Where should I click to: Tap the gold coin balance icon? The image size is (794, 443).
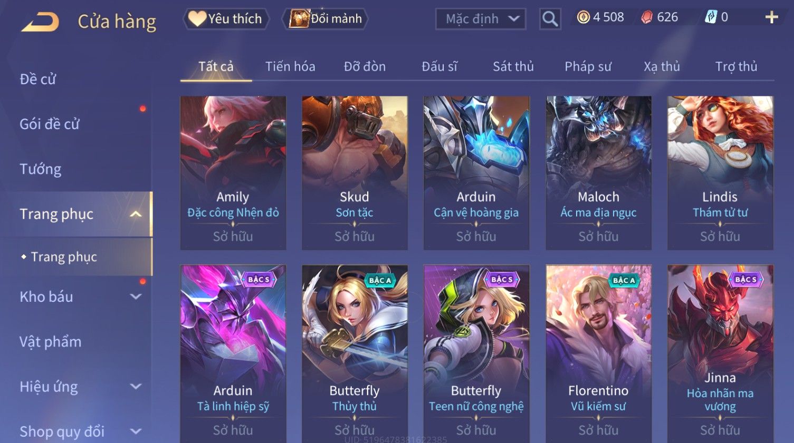[583, 17]
